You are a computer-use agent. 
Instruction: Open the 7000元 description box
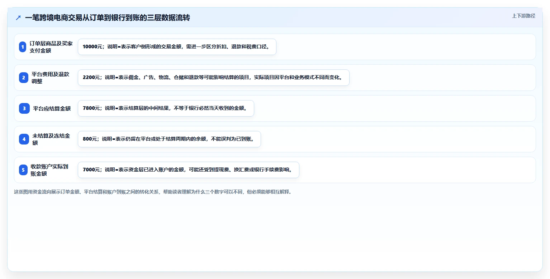coord(189,170)
